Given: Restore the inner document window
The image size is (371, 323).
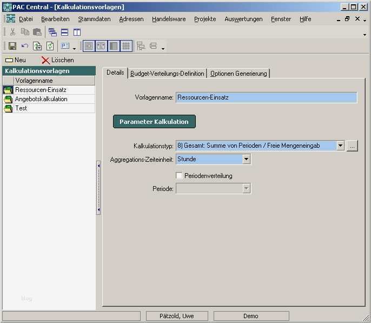Looking at the screenshot, I should 347,19.
